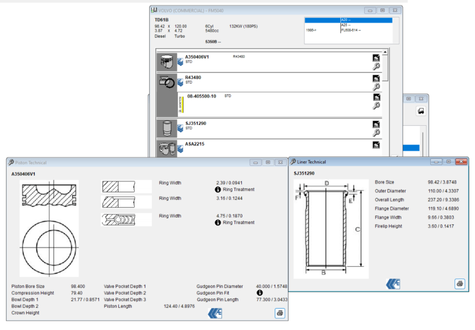The image size is (475, 330).
Task: Print the Piston Technical sheet
Action: 280,313
